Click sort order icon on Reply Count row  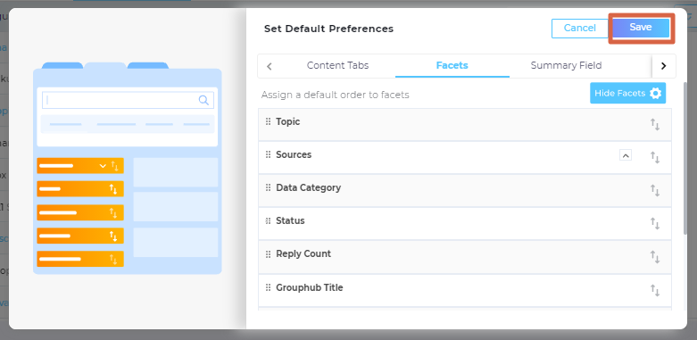[x=655, y=257]
